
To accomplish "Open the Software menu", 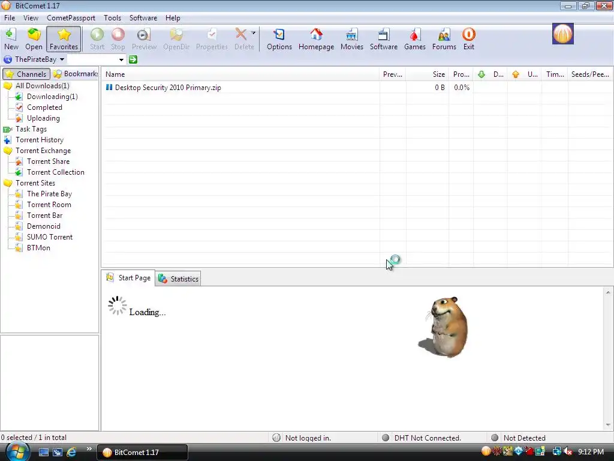I will [x=143, y=18].
